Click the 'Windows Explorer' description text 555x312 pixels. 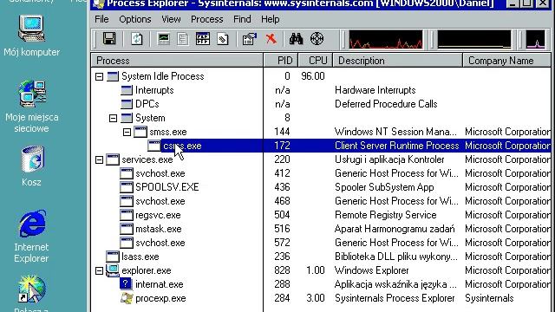pyautogui.click(x=372, y=270)
